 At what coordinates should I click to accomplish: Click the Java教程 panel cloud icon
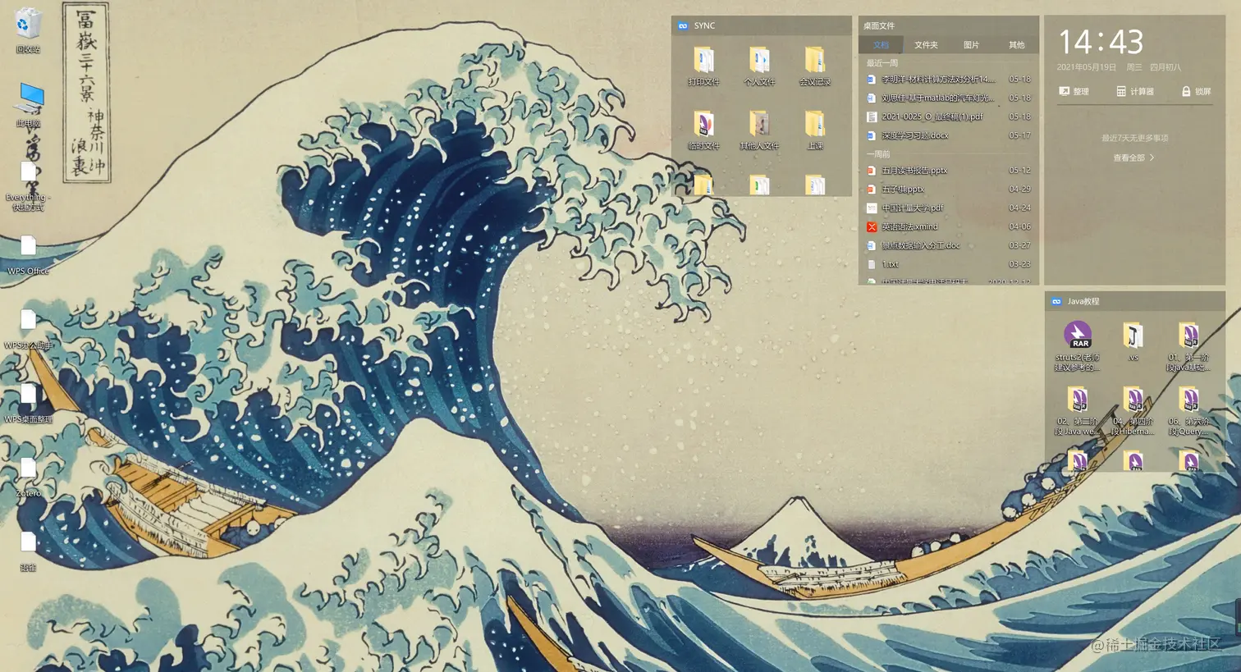pyautogui.click(x=1056, y=302)
